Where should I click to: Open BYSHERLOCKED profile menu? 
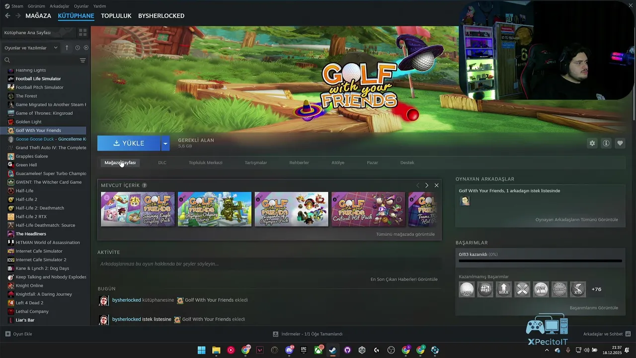[161, 16]
